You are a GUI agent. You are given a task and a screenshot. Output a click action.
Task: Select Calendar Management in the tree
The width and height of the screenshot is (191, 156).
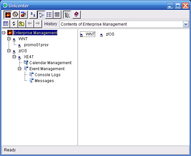click(x=50, y=63)
